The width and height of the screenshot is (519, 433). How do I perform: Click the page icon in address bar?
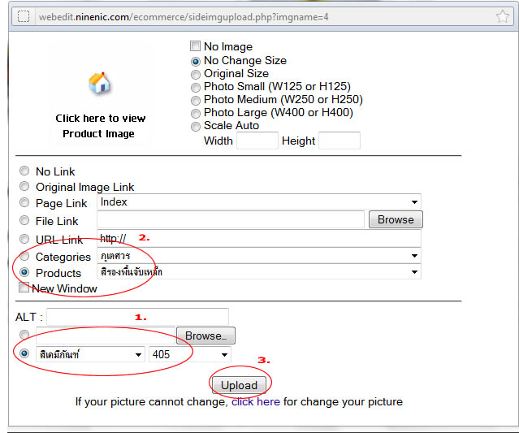point(24,16)
